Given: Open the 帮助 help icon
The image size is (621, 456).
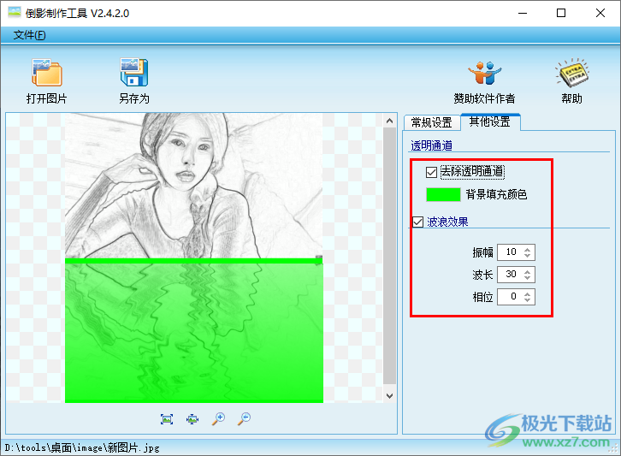Looking at the screenshot, I should tap(571, 73).
